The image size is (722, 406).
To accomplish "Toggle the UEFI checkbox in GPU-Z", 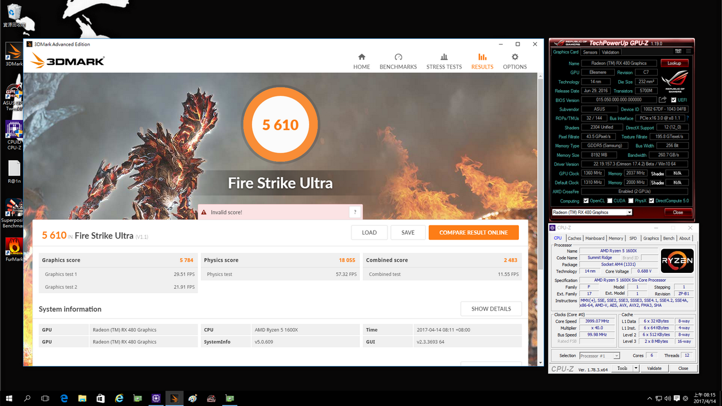I will [673, 100].
